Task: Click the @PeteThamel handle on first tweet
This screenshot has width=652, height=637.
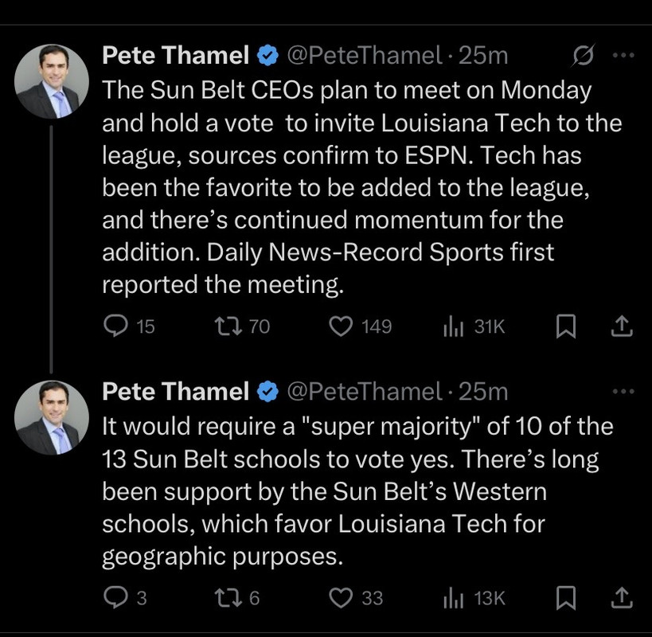Action: [x=363, y=56]
